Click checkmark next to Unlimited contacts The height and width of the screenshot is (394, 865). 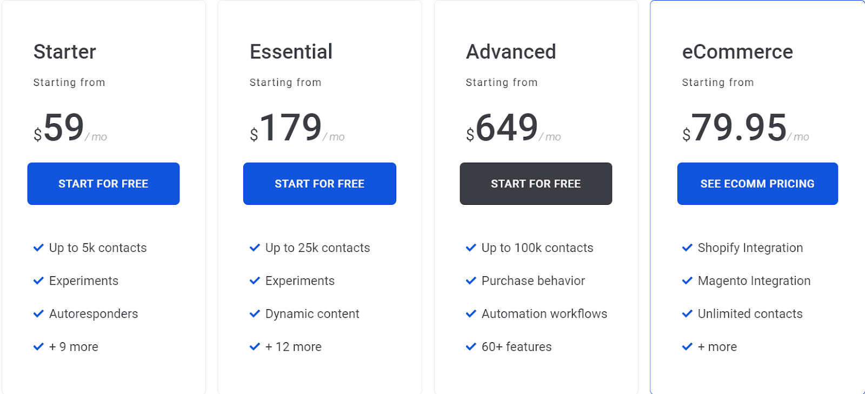click(687, 313)
